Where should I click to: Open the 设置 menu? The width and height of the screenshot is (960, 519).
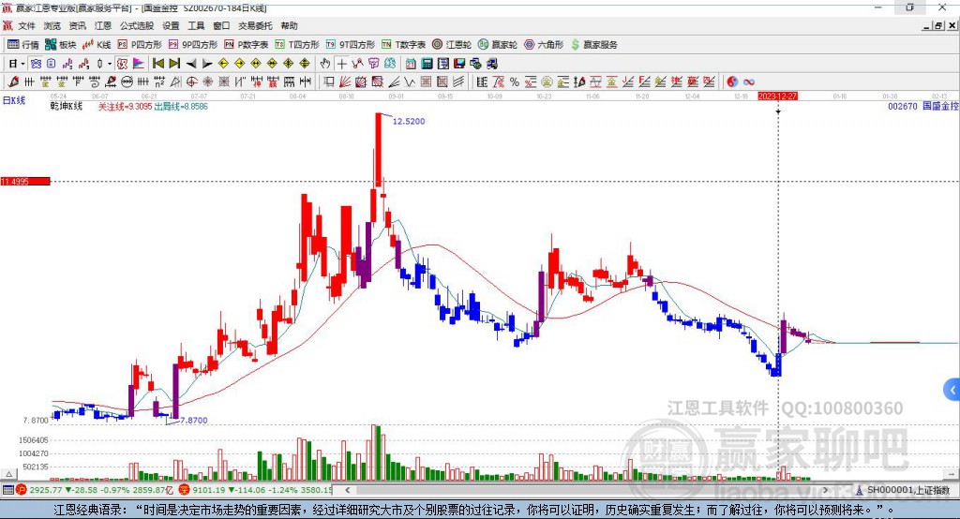click(171, 25)
